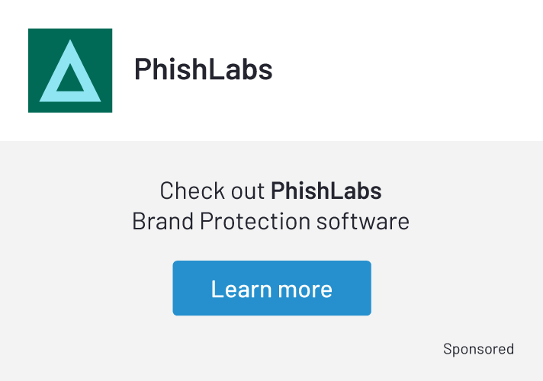Viewport: 543px width, 381px height.
Task: Click the word 'Learn' on the blue button
Action: click(236, 289)
